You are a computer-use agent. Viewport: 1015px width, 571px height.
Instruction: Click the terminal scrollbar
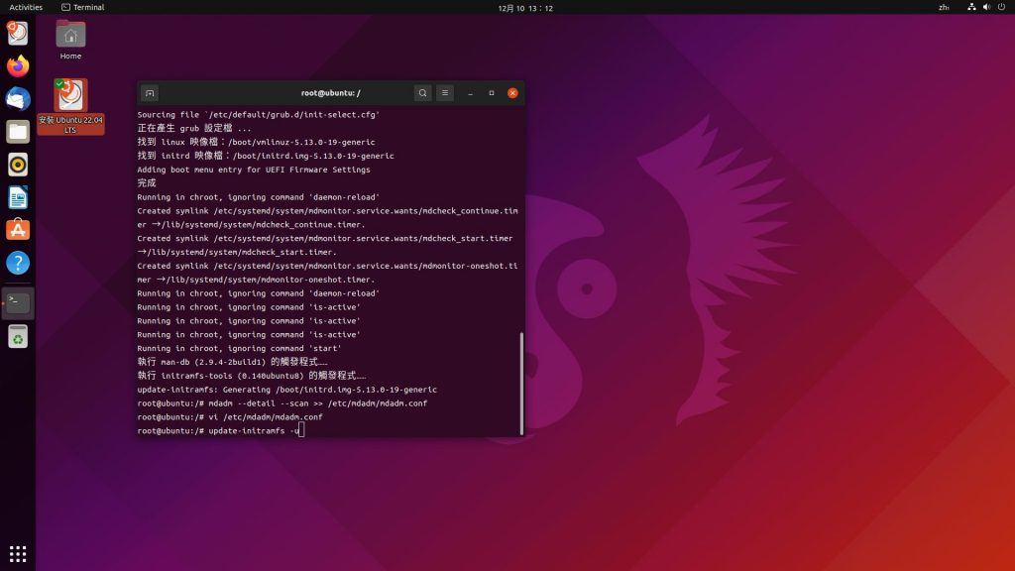tap(521, 384)
